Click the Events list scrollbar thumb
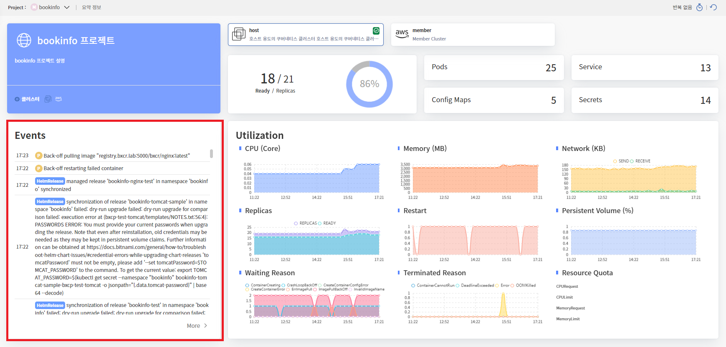Viewport: 726px width, 347px height. [211, 153]
